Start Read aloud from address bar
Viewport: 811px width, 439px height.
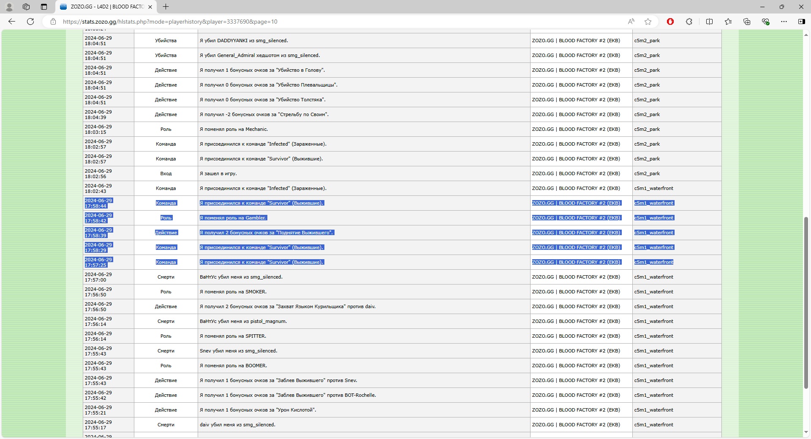click(631, 22)
